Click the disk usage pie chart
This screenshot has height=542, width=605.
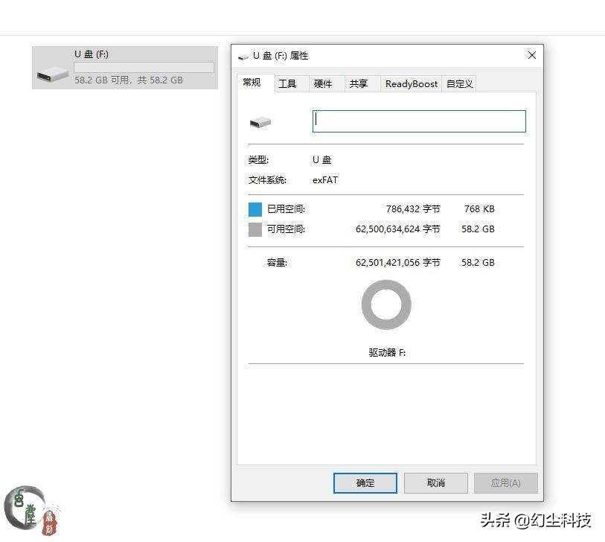pos(385,304)
